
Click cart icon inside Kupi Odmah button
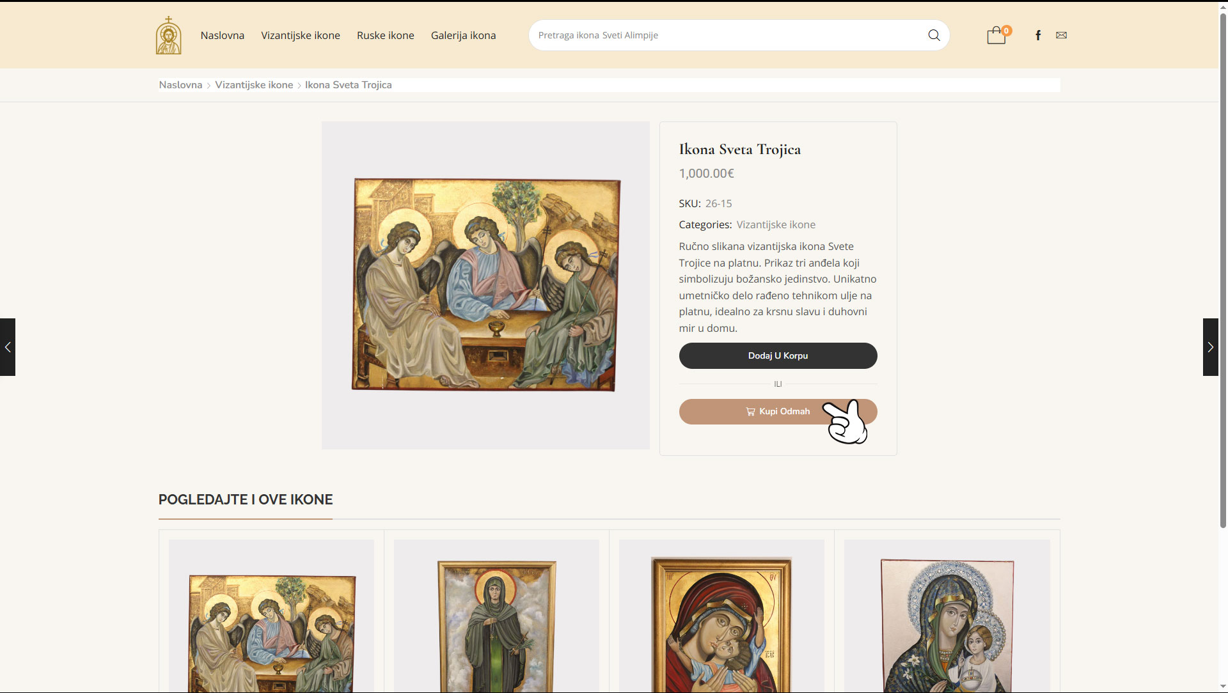point(750,412)
